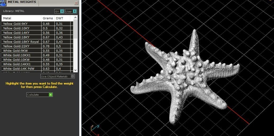Select the White Gold:10KX1 row
This screenshot has height=136, width=274.
coord(38,55)
